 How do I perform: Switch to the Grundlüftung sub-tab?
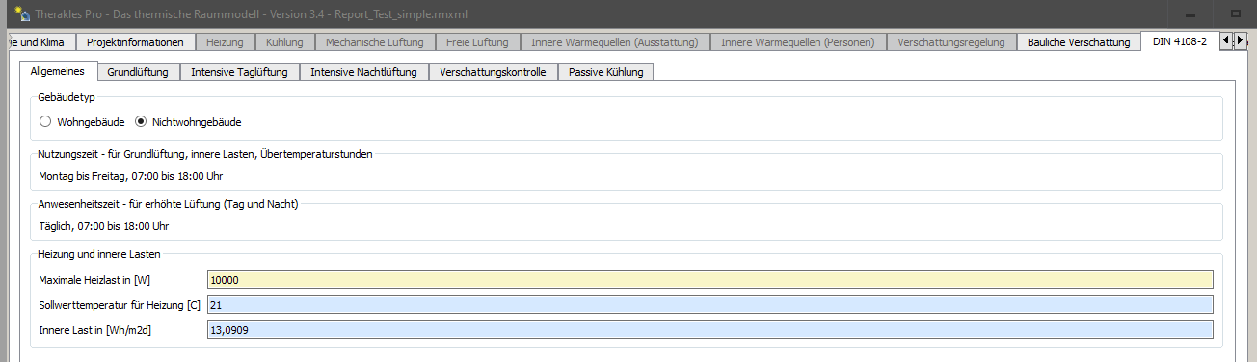click(x=138, y=72)
